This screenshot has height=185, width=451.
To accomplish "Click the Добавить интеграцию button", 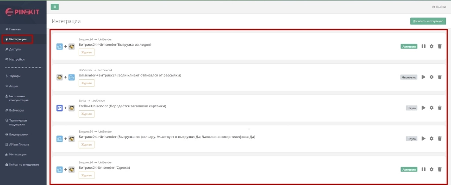I will coord(428,21).
